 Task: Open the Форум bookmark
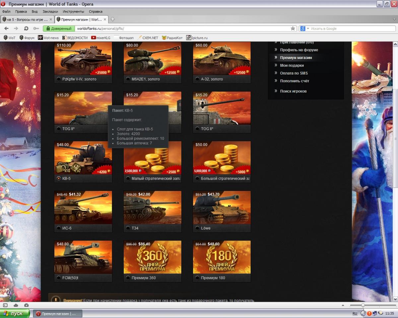coord(27,38)
